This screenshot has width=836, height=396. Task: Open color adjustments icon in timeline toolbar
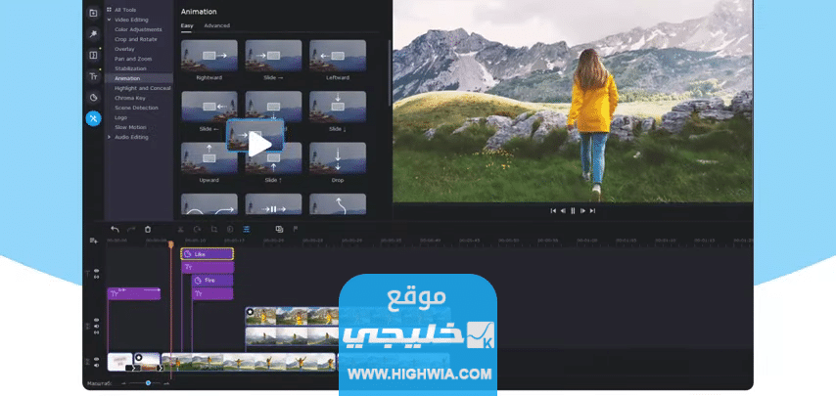coord(230,230)
